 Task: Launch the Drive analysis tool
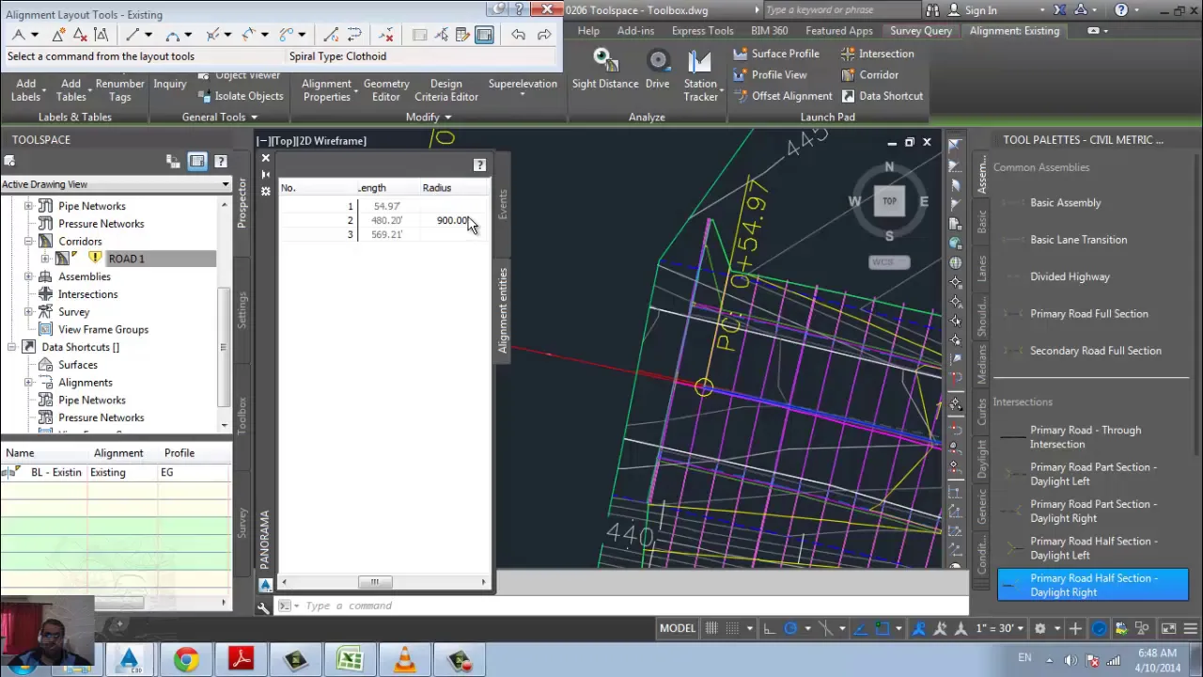(658, 70)
